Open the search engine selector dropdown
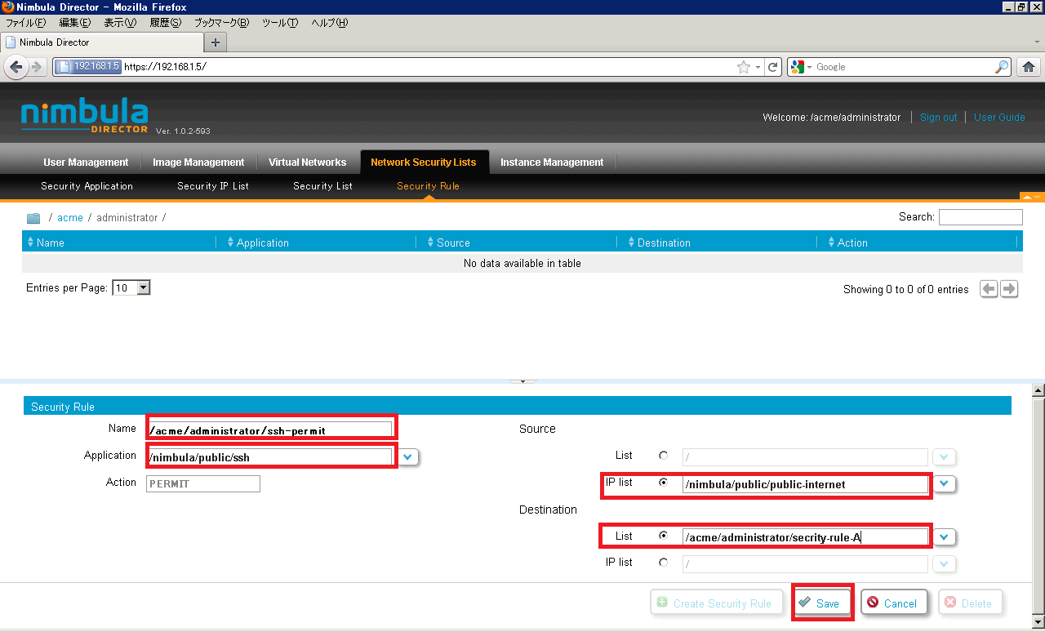 pyautogui.click(x=801, y=67)
